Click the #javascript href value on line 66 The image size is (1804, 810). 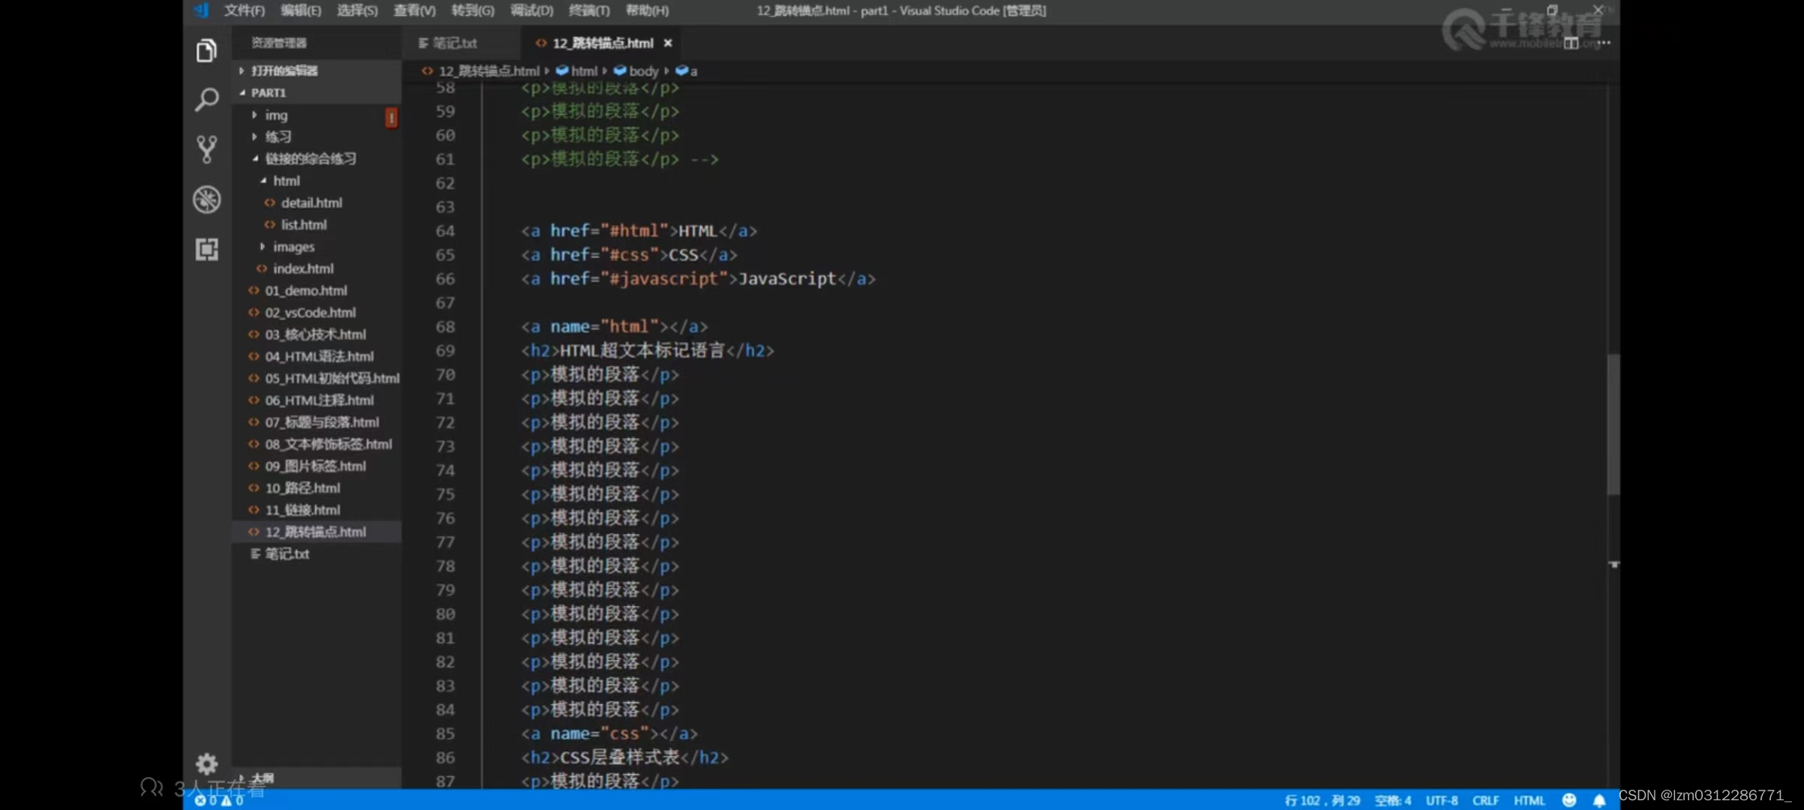663,279
